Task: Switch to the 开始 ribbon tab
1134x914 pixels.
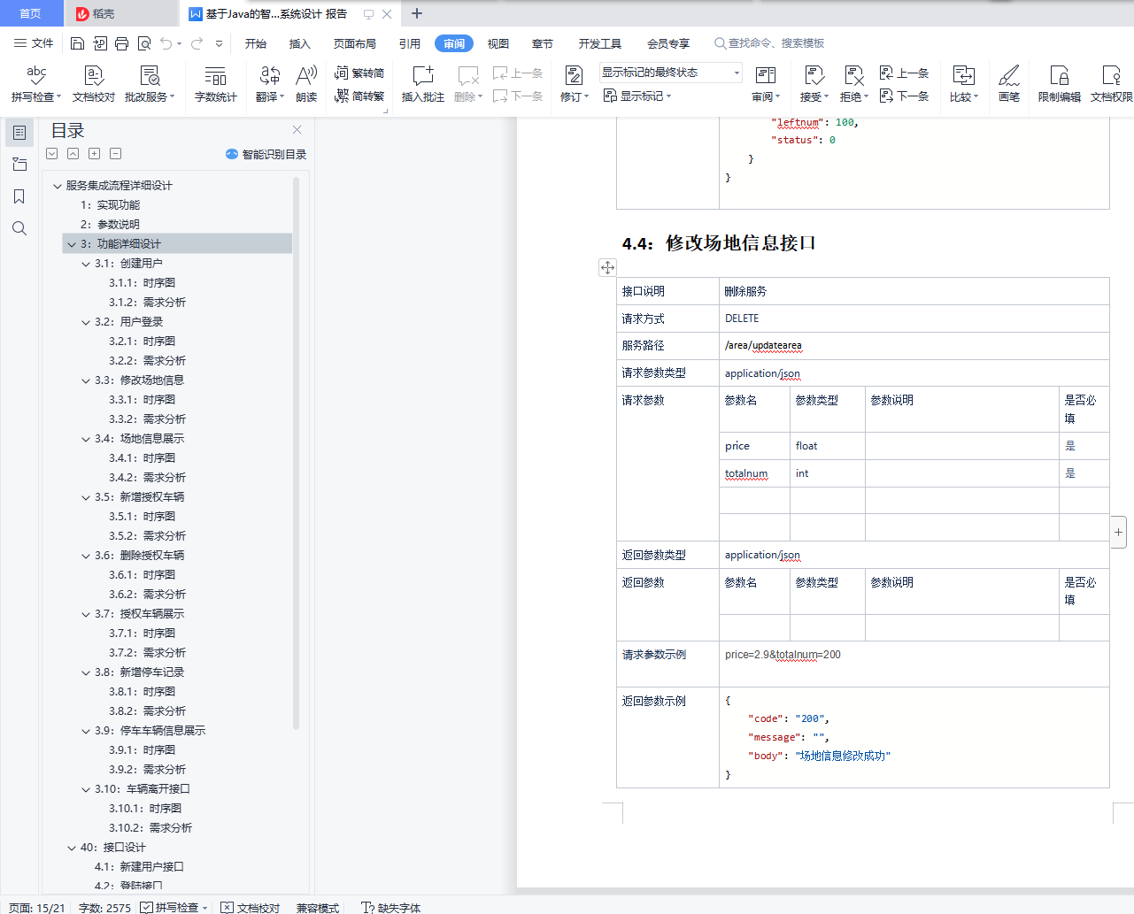Action: pyautogui.click(x=256, y=43)
